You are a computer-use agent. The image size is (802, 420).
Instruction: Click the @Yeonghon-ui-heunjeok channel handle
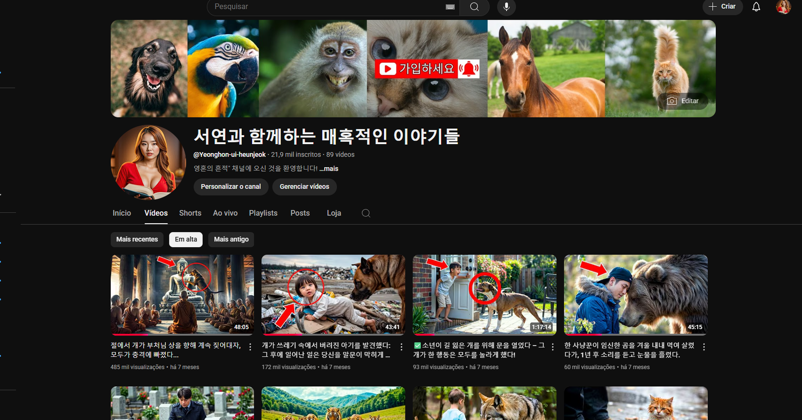pos(230,155)
